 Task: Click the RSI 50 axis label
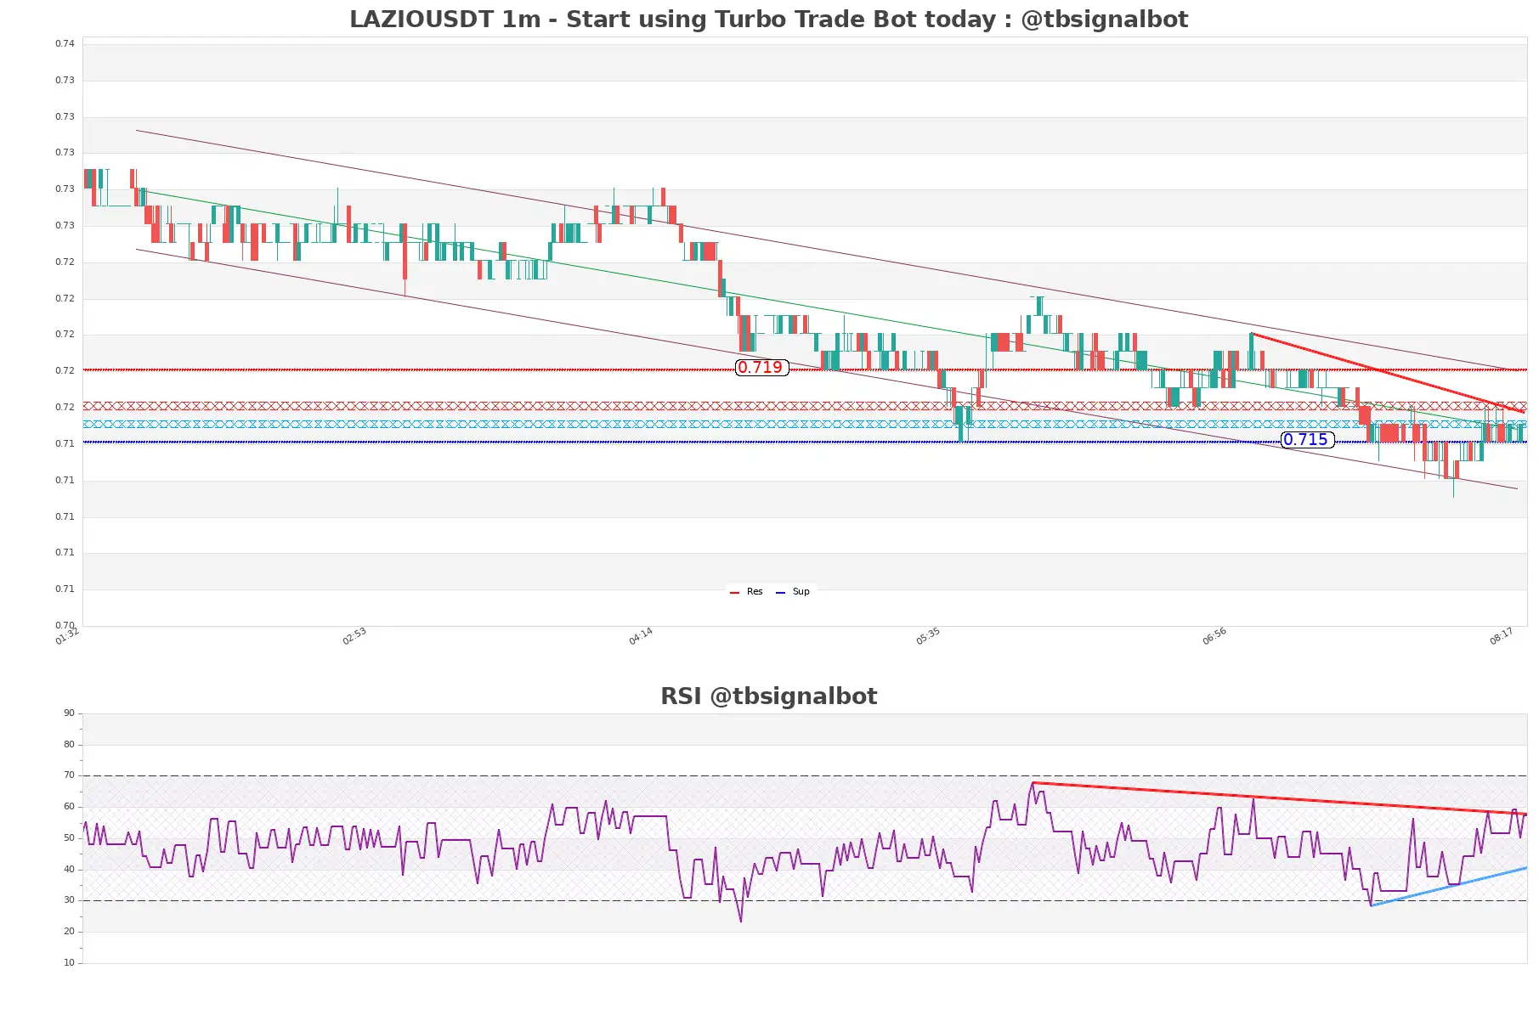point(69,838)
